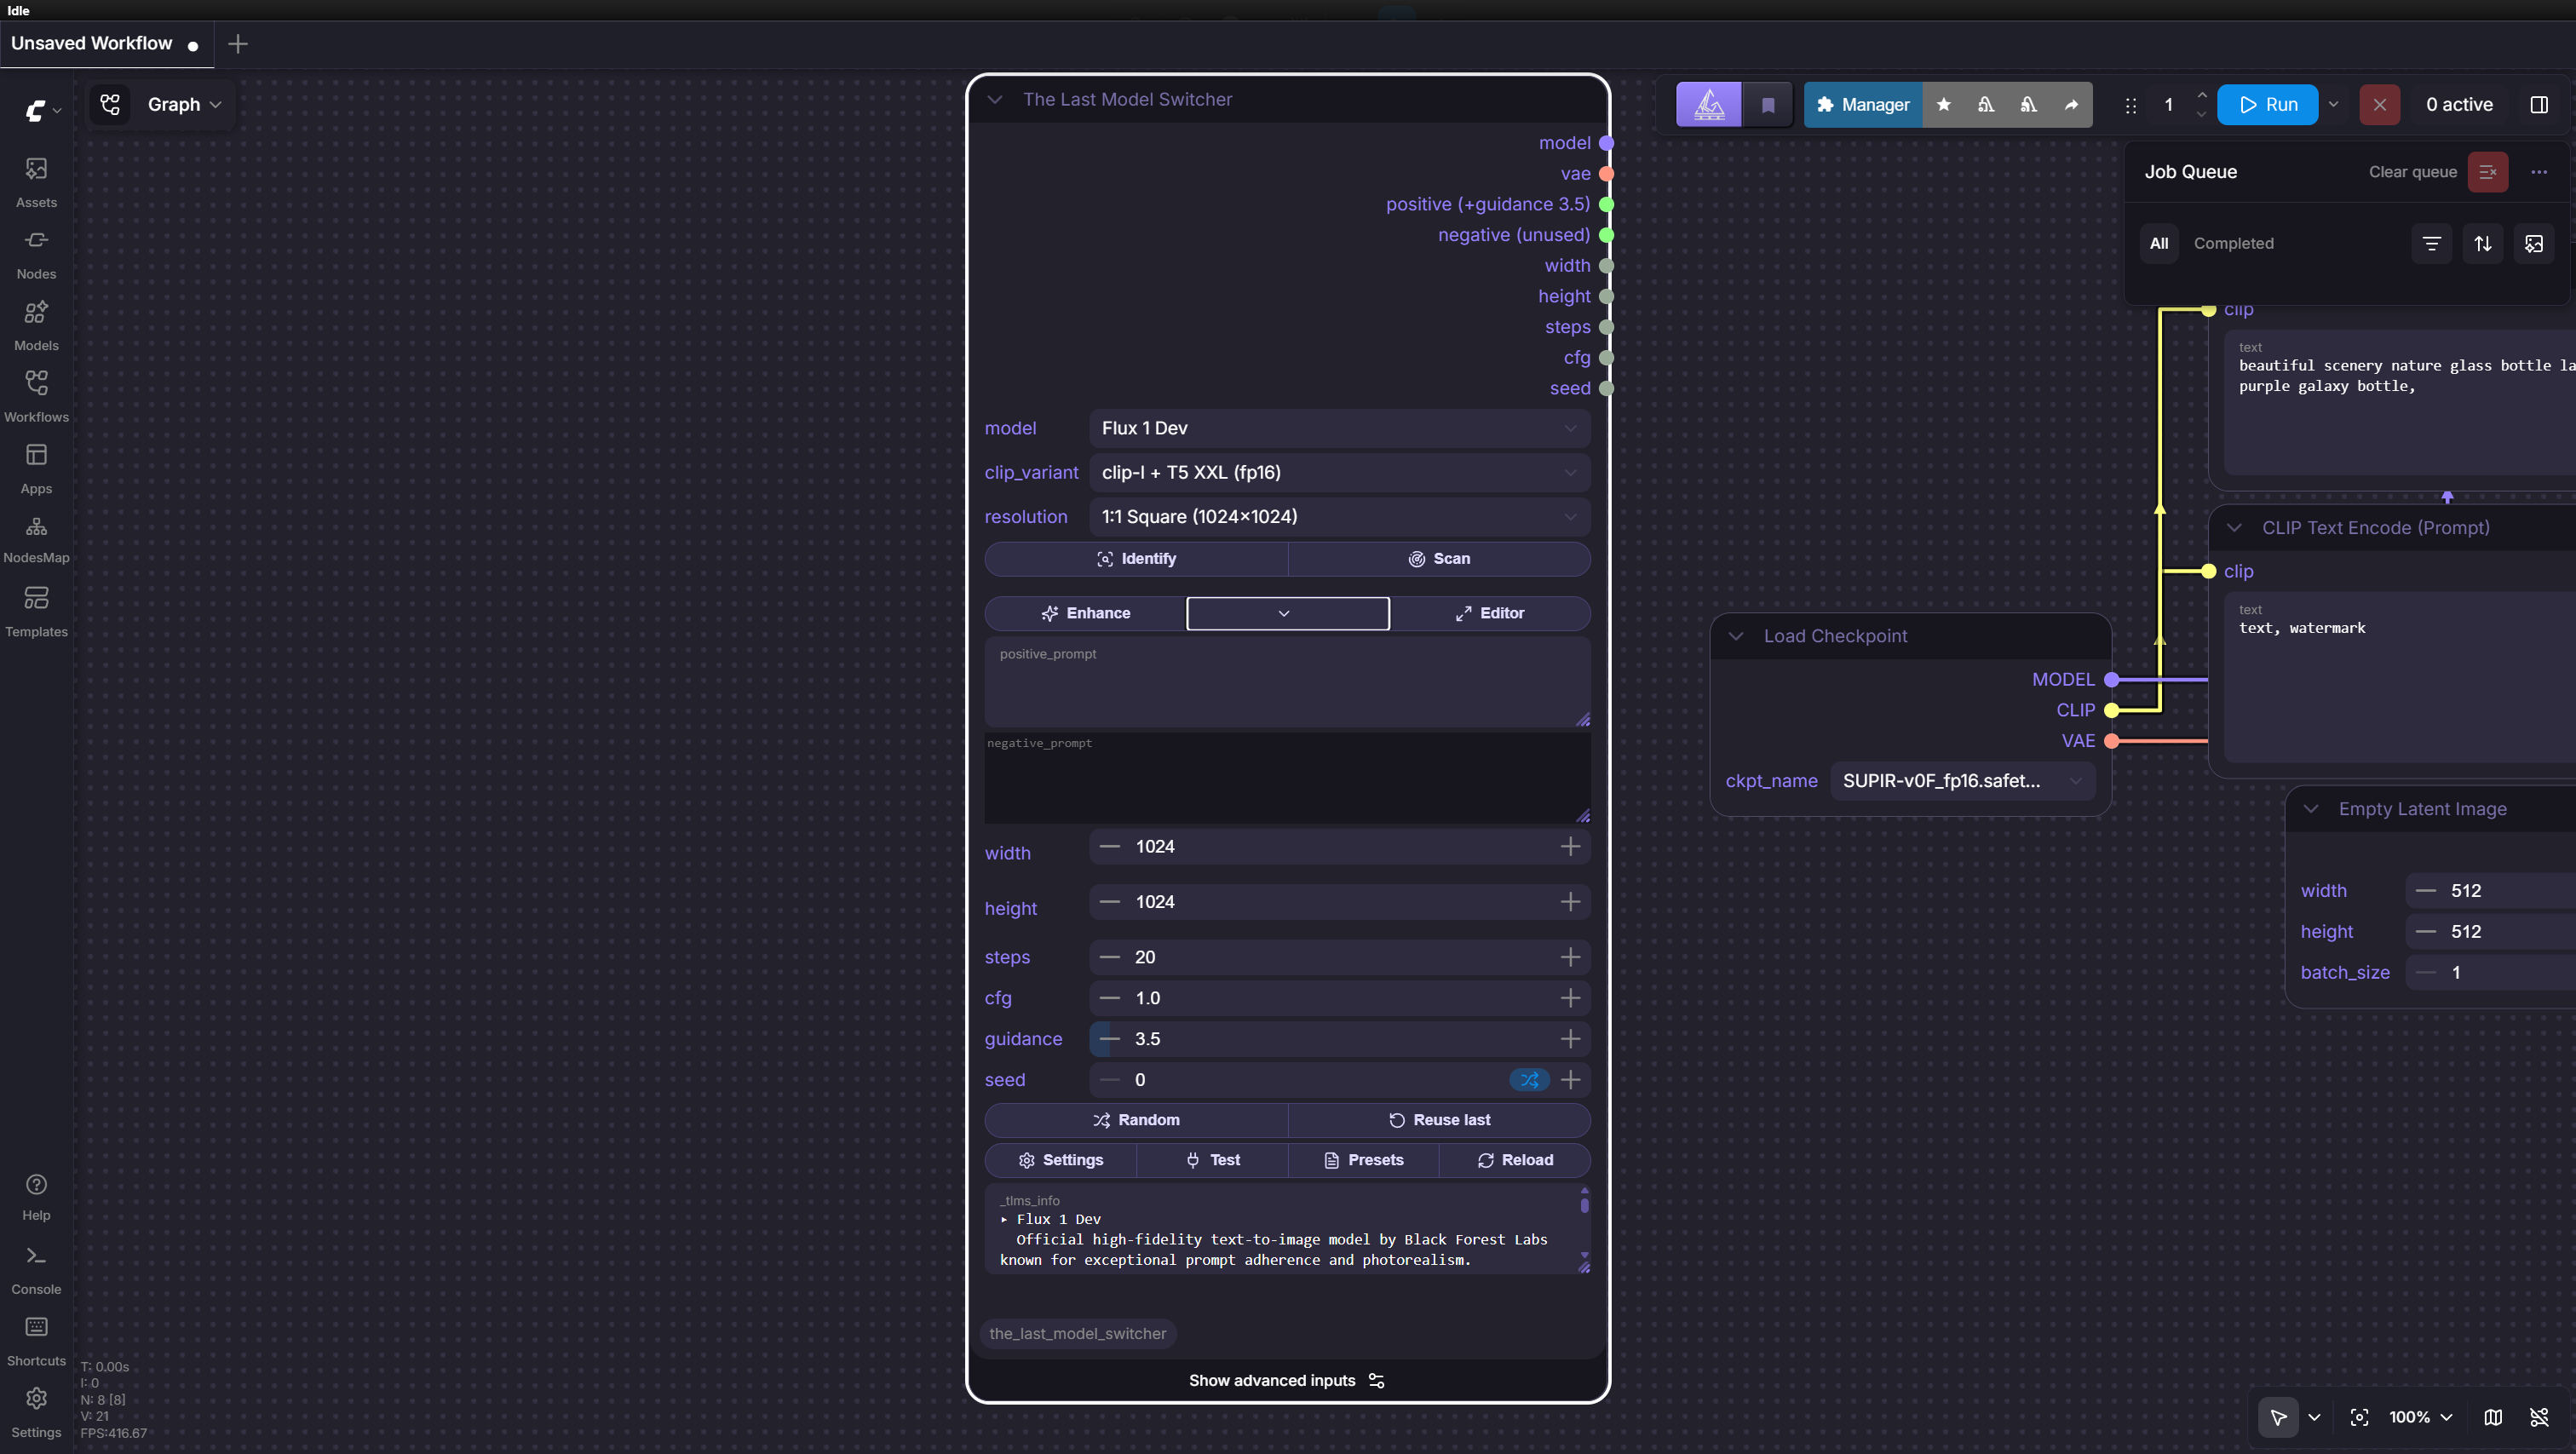Collapse the Load Checkpoint node
This screenshot has height=1454, width=2576.
[x=1736, y=636]
